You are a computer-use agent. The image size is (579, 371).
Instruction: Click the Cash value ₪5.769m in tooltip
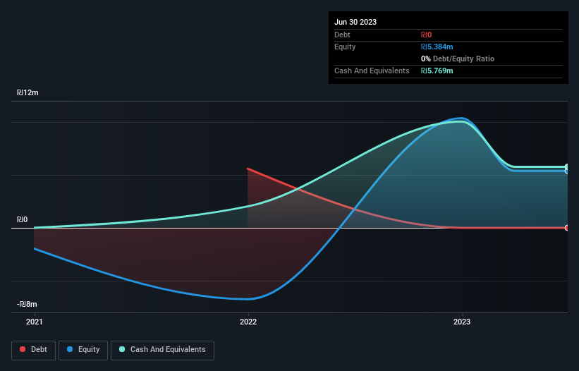[x=437, y=71]
